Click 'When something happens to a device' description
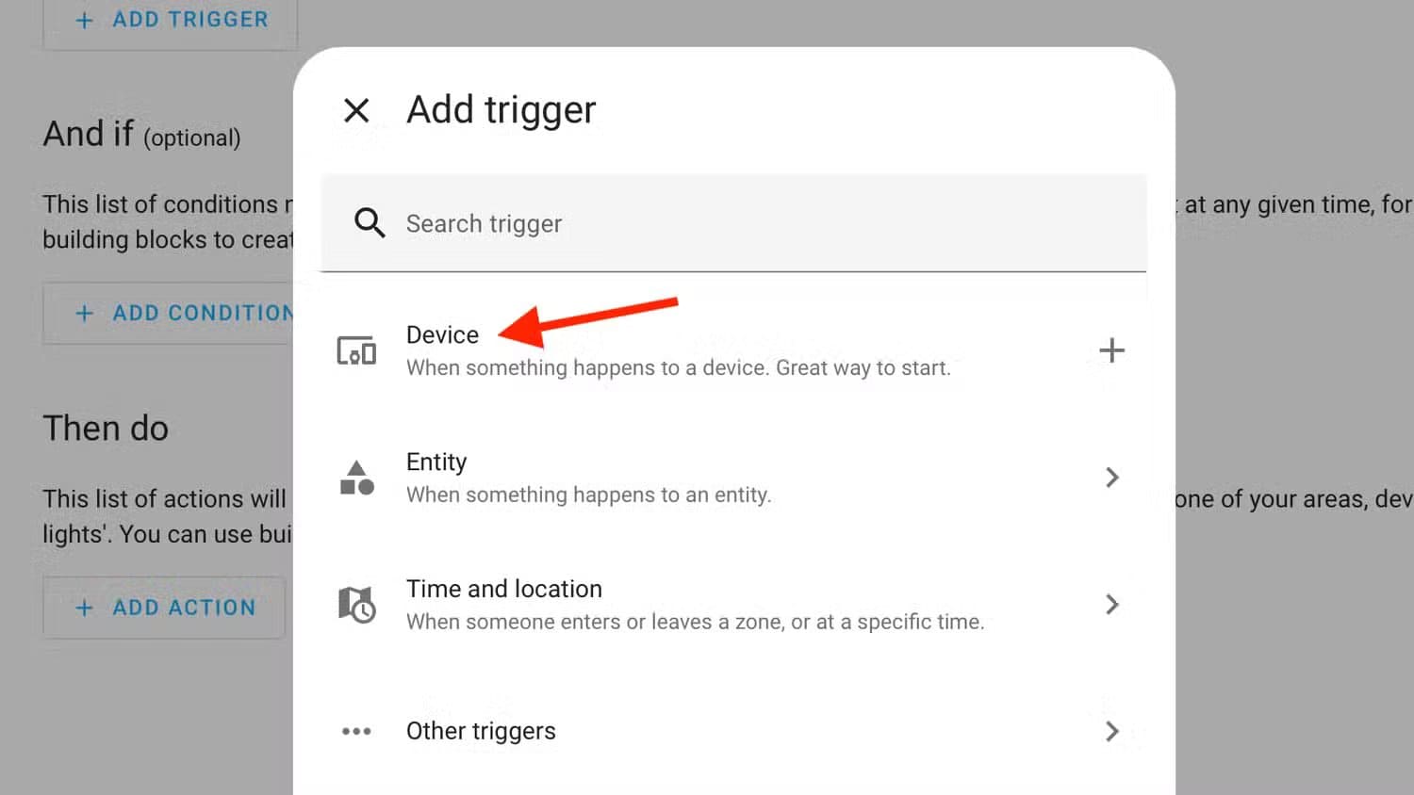1414x795 pixels. coord(678,367)
